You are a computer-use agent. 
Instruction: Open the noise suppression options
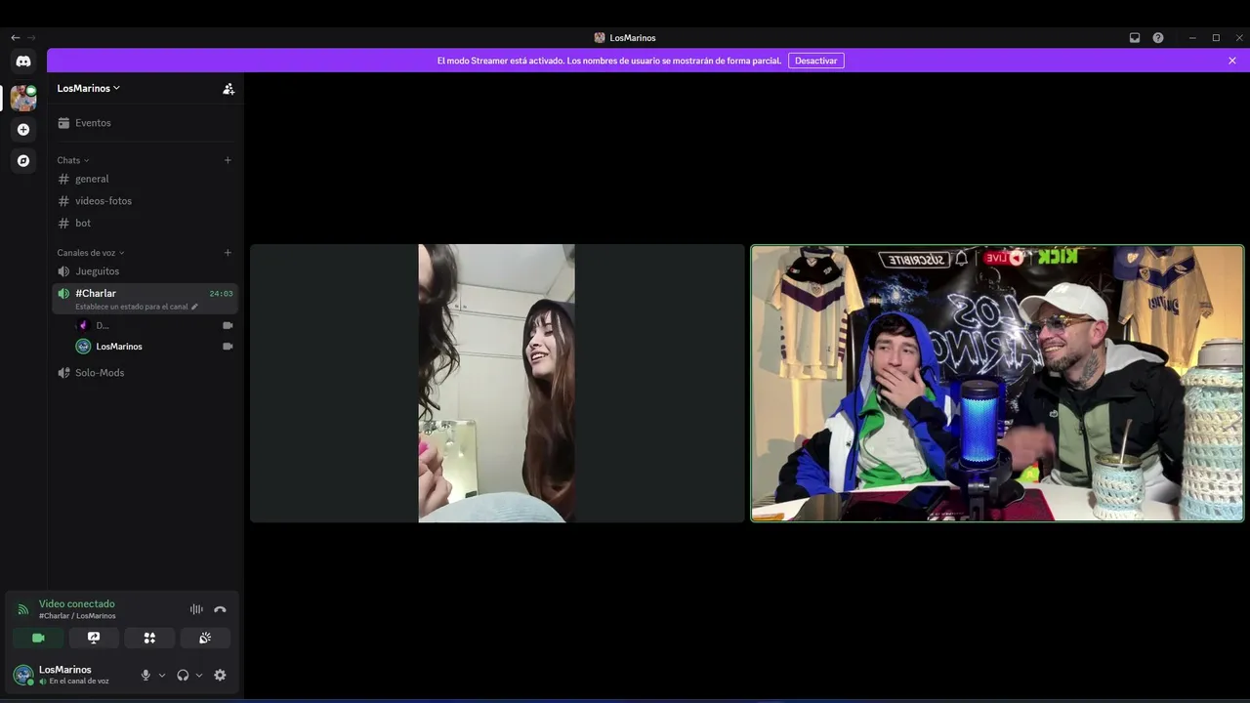[x=196, y=609]
